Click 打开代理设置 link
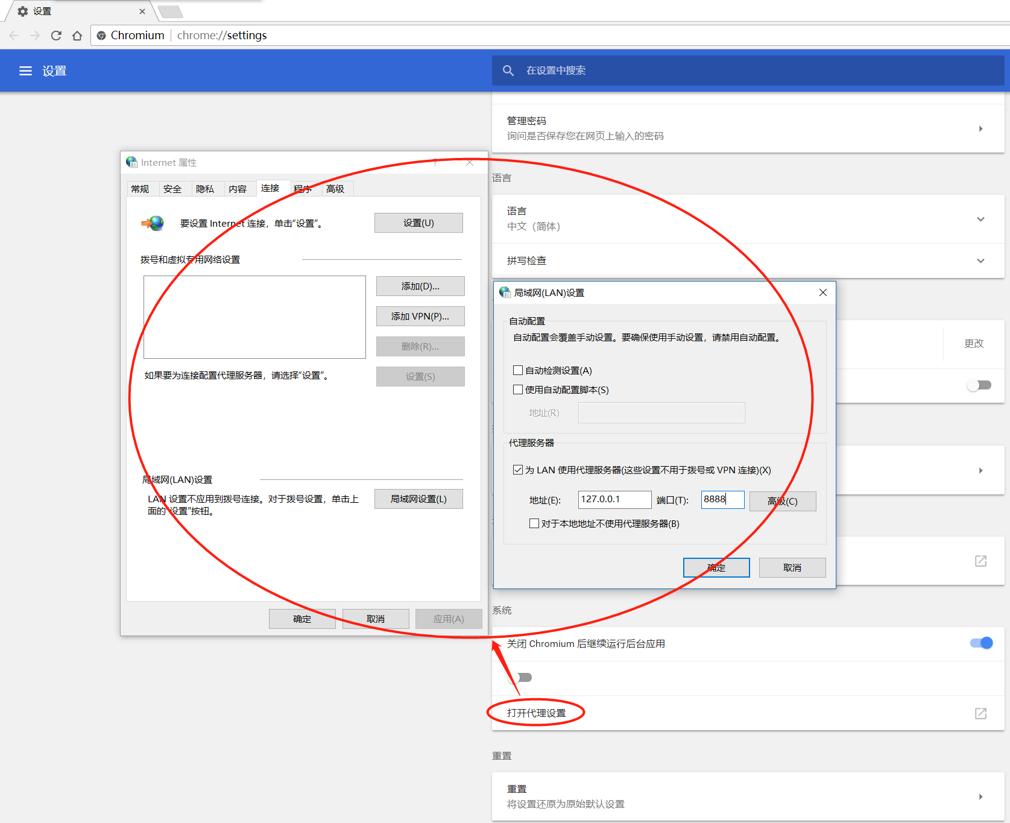 tap(536, 713)
